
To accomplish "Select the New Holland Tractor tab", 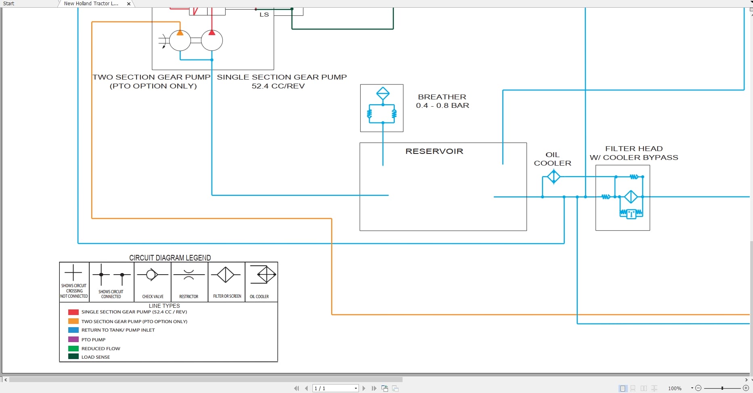I will [91, 4].
